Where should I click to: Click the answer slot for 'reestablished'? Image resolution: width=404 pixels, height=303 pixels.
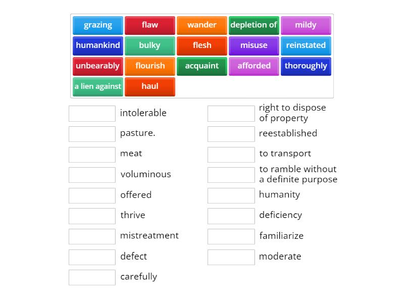click(x=231, y=134)
